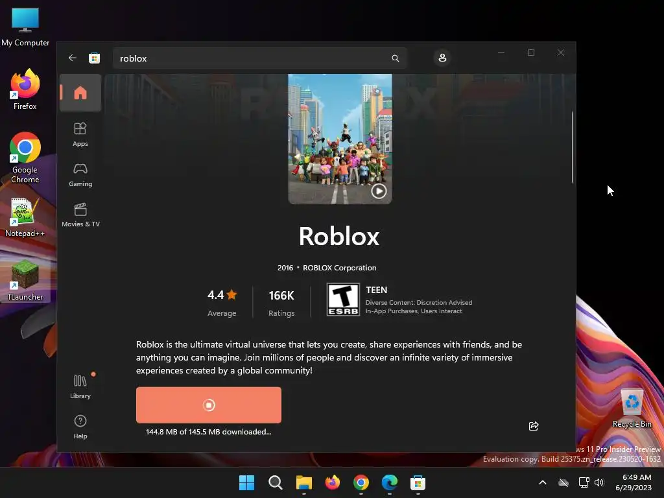The width and height of the screenshot is (664, 498).
Task: Close the Microsoft Store window
Action: click(561, 53)
